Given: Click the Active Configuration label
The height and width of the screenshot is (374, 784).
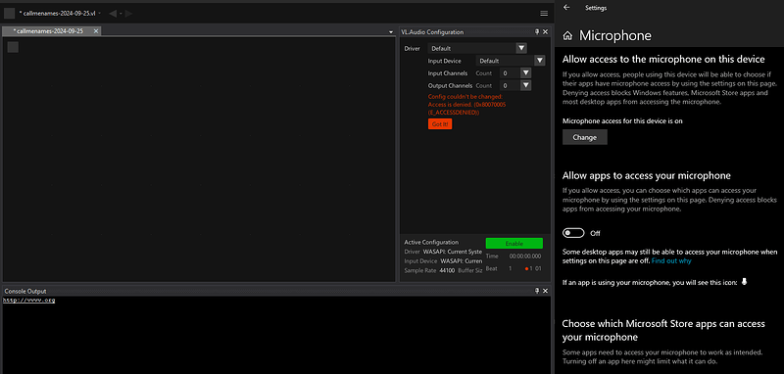Looking at the screenshot, I should pos(431,242).
